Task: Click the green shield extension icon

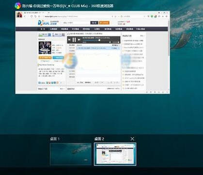Action: pyautogui.click(x=152, y=16)
